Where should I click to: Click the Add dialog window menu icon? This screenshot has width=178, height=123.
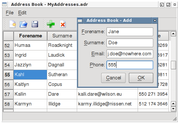[x=80, y=20]
